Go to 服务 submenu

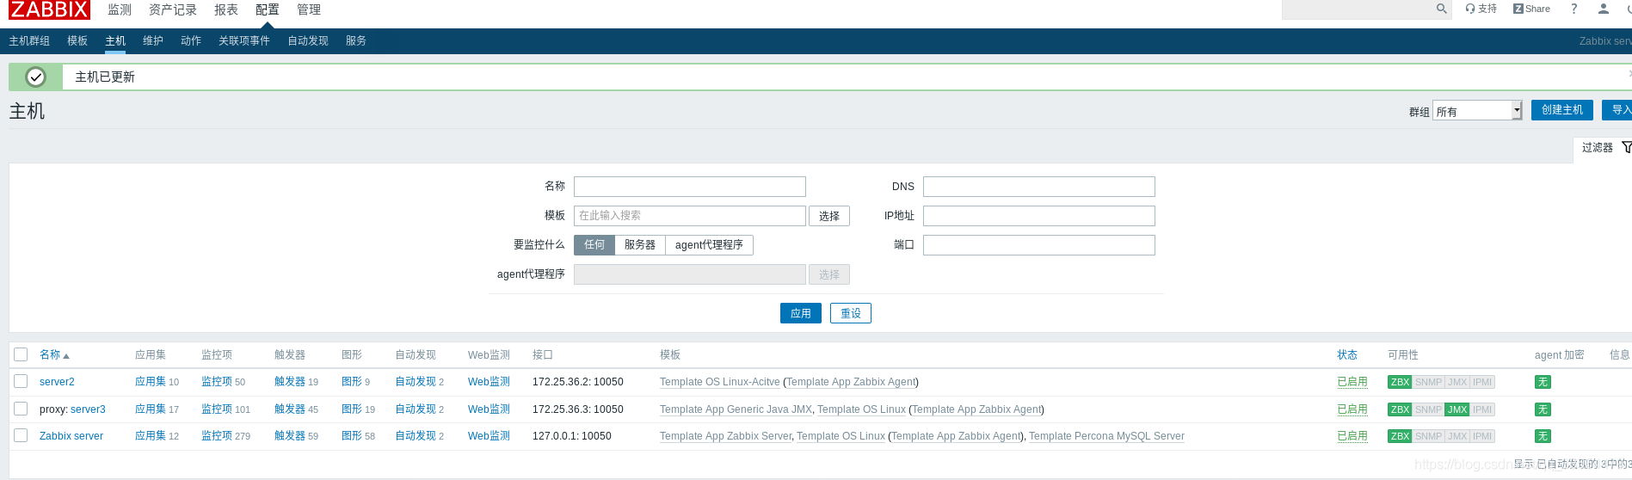tap(356, 40)
